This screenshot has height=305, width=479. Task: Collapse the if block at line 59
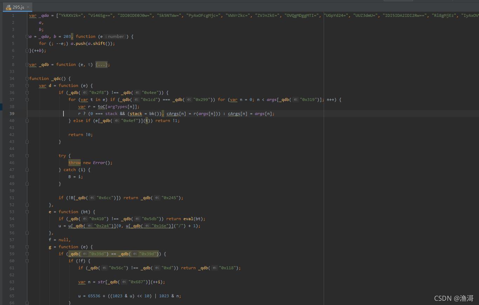(27, 254)
